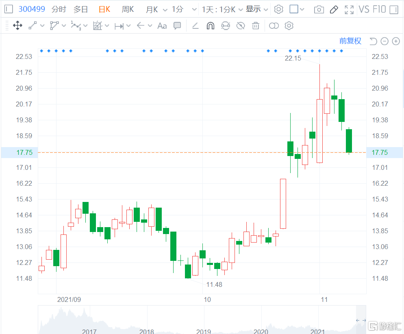404x334 pixels.
Task: Expand the measurement tool dropdown arrow
Action: pos(107,26)
